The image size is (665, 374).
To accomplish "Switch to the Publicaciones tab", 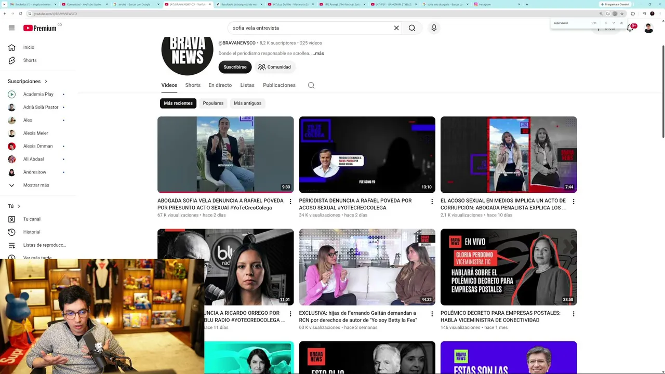I will 279,85.
